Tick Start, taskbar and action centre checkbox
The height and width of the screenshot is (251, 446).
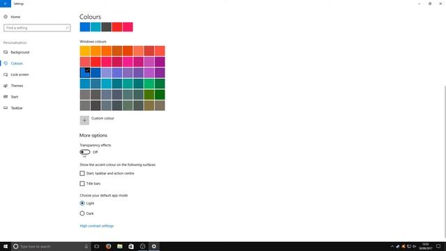coord(82,174)
